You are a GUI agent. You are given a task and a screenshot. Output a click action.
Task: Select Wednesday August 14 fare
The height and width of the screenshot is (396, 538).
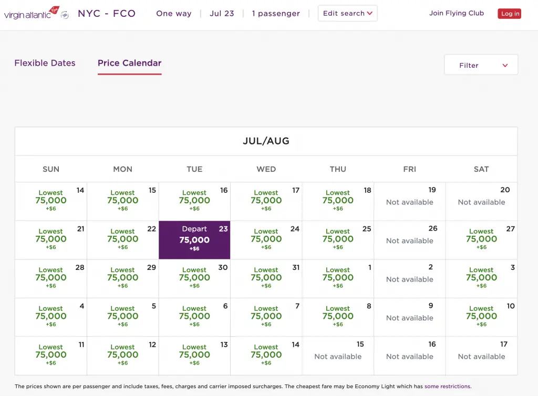coord(266,355)
